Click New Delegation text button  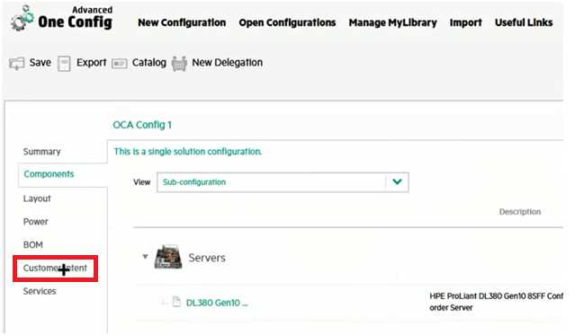[228, 63]
